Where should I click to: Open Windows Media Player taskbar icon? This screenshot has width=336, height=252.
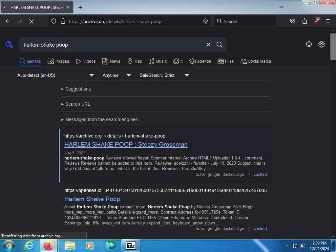tap(89, 245)
